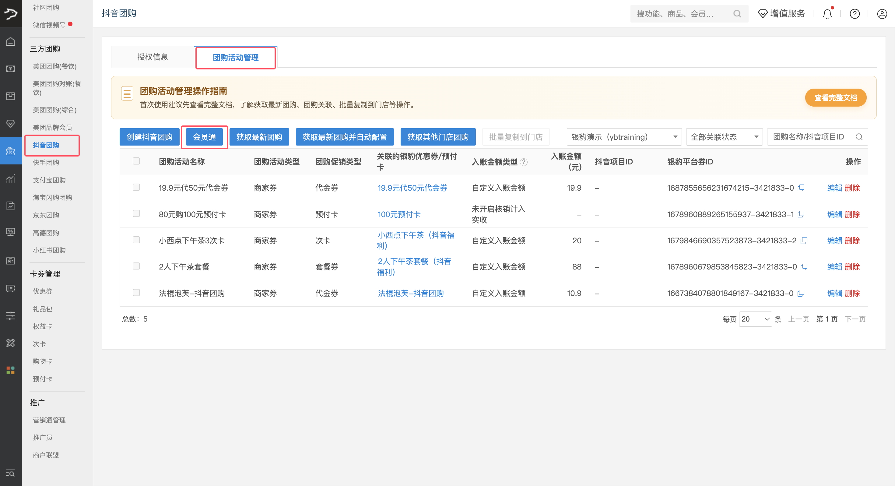The width and height of the screenshot is (895, 486).
Task: Open 小红书团购 in the sidebar
Action: [x=49, y=250]
